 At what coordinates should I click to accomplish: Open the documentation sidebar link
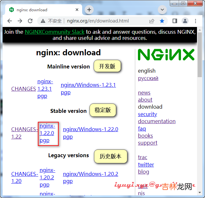tap(157, 121)
